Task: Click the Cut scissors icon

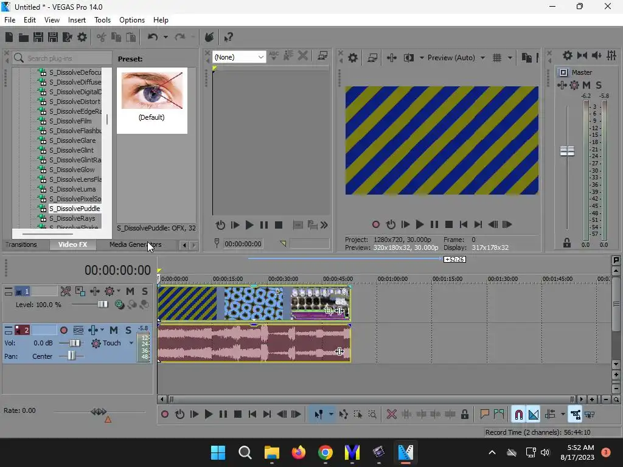Action: pos(102,37)
